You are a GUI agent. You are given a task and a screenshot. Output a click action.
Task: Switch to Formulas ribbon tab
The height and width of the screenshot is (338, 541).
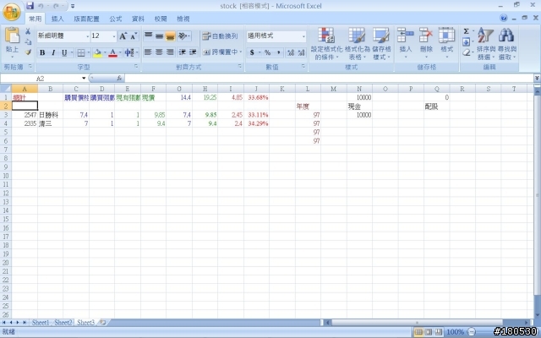pyautogui.click(x=116, y=19)
